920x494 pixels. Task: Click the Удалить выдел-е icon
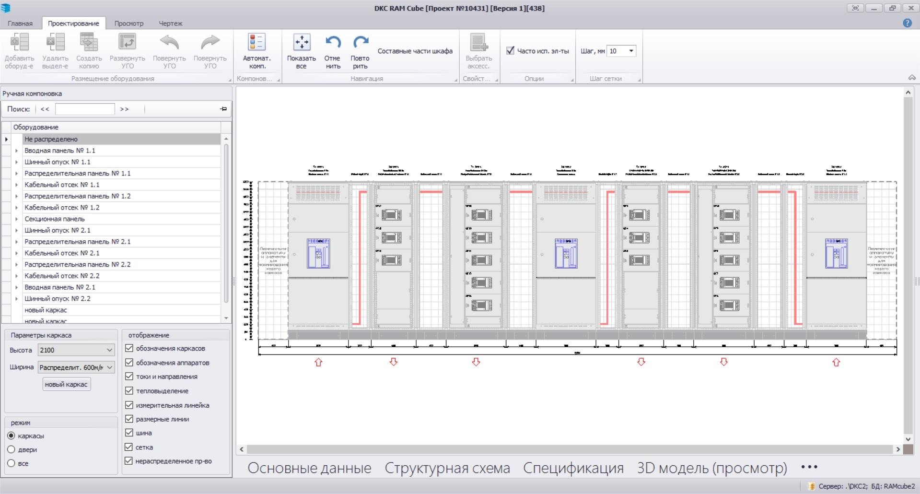click(55, 43)
